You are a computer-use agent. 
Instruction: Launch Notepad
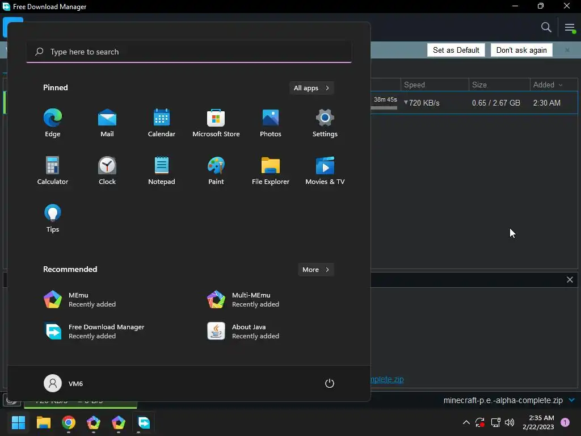[x=162, y=170]
